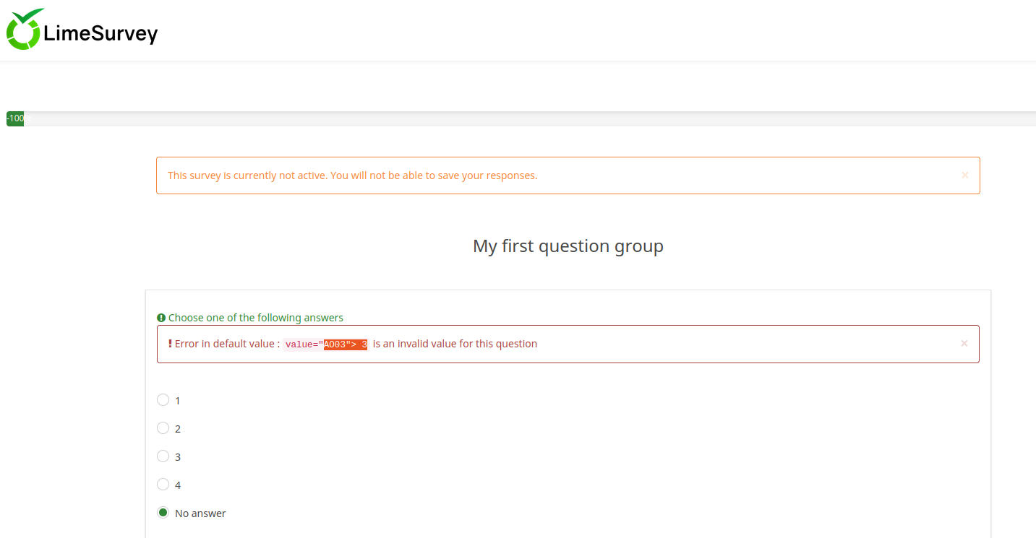Click "is an invalid value for this question" text
Viewport: 1036px width, 538px height.
pos(455,344)
